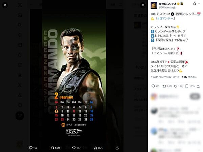203x152 pixels.
Task: Toggle like heart in sidebar post
Action: pyautogui.click(x=176, y=86)
